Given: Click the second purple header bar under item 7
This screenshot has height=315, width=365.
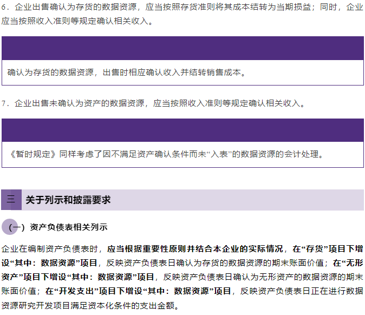Looking at the screenshot, I should [x=182, y=130].
